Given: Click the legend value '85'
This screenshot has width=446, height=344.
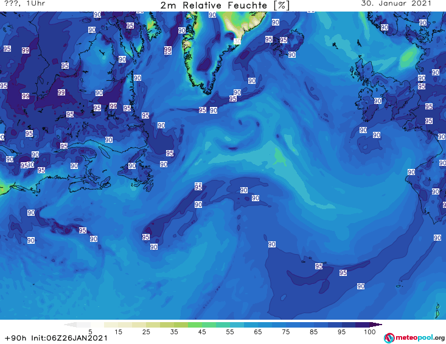Looking at the screenshot, I should point(313,331).
